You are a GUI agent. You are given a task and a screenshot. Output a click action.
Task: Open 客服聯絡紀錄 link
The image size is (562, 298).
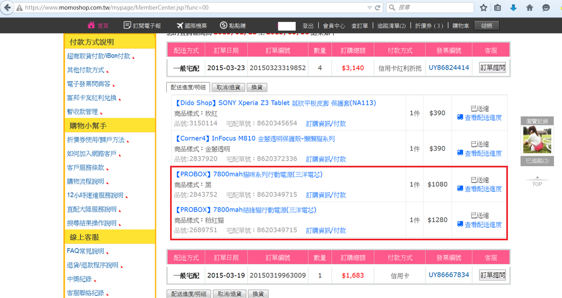coord(85,294)
